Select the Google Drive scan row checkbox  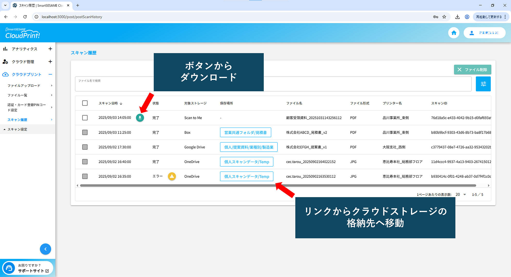click(x=85, y=147)
